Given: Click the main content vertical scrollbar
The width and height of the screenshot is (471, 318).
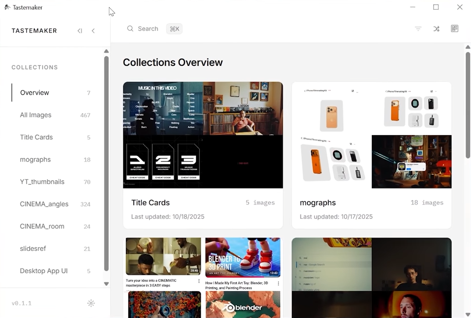Looking at the screenshot, I should [468, 105].
